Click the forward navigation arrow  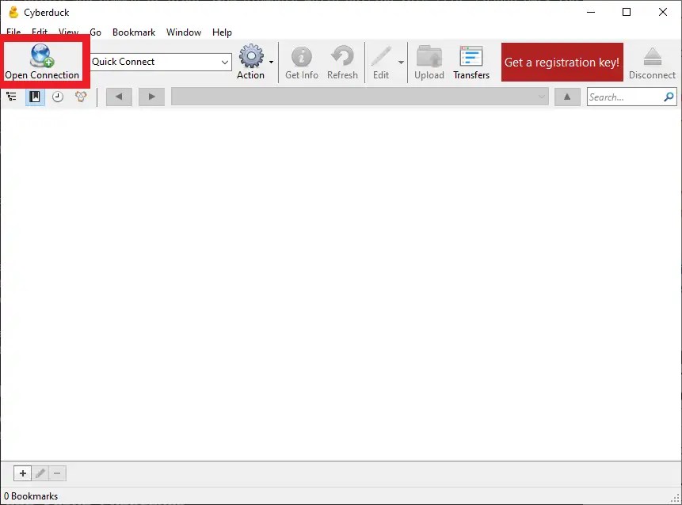pos(150,96)
